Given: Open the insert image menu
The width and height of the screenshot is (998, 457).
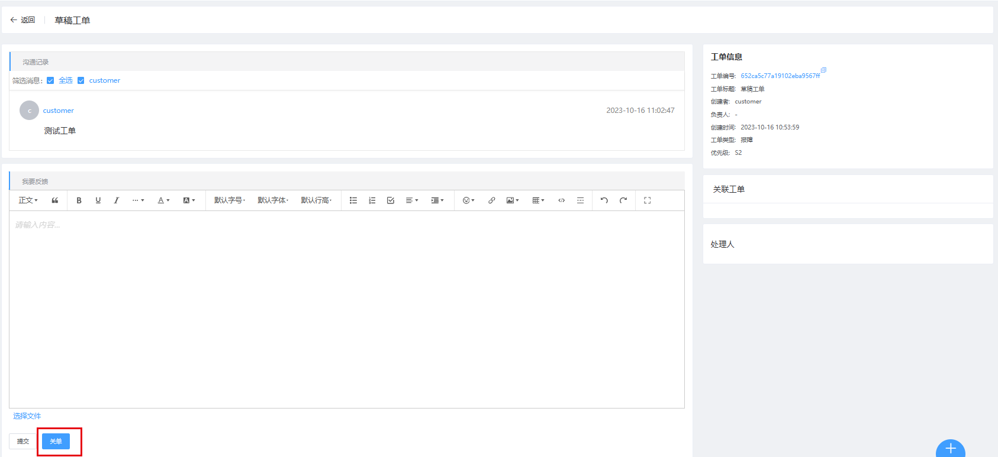Looking at the screenshot, I should (x=513, y=200).
